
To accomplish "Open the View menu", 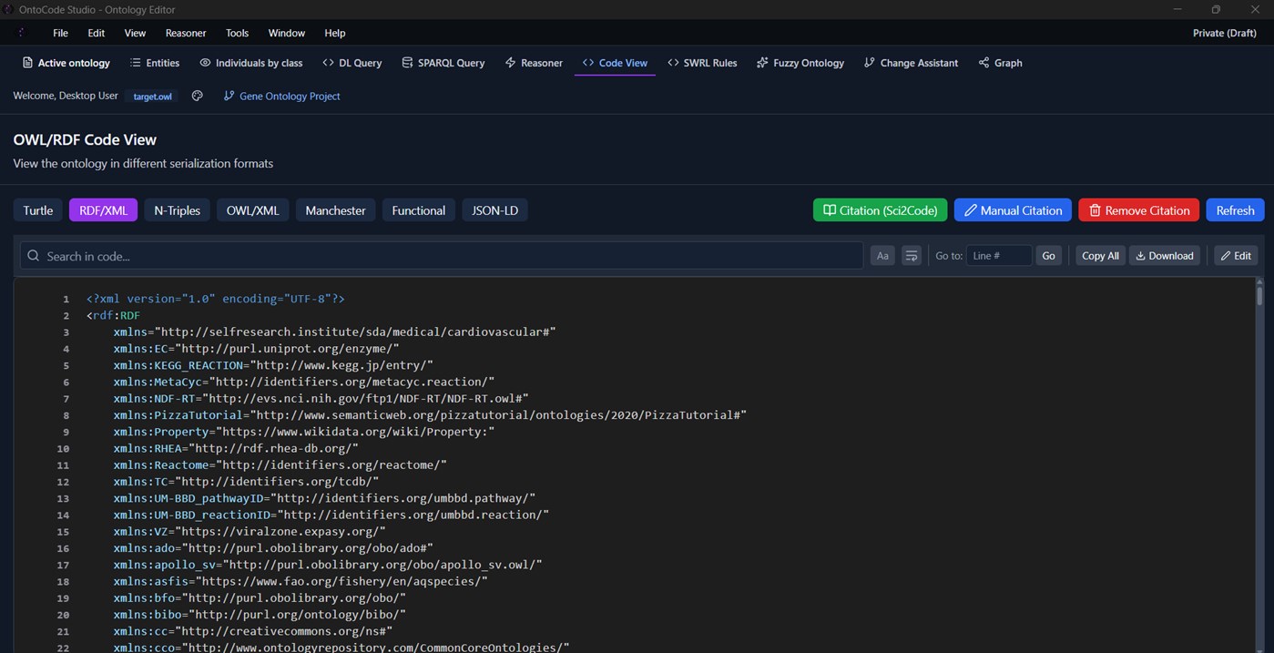I will click(135, 33).
